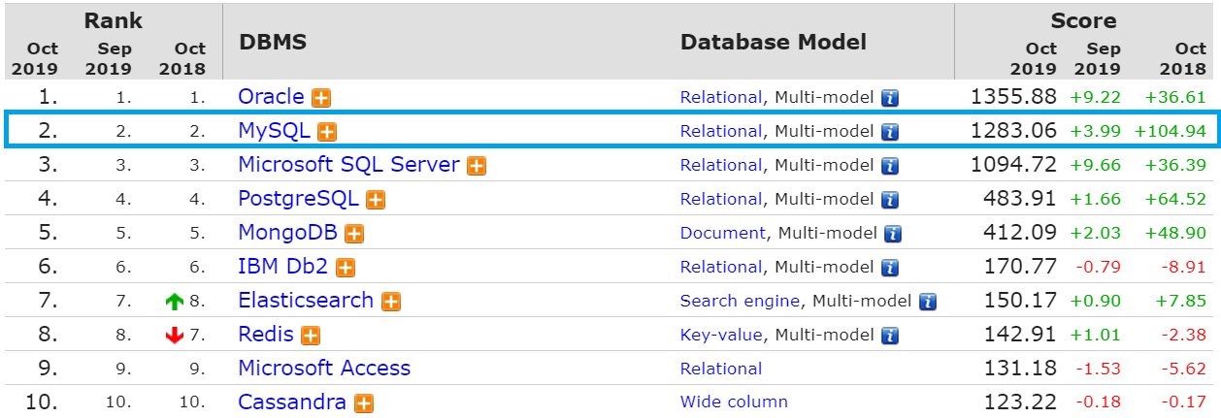Click the Rank column header
Viewport: 1221px width, 418px height.
pyautogui.click(x=114, y=20)
